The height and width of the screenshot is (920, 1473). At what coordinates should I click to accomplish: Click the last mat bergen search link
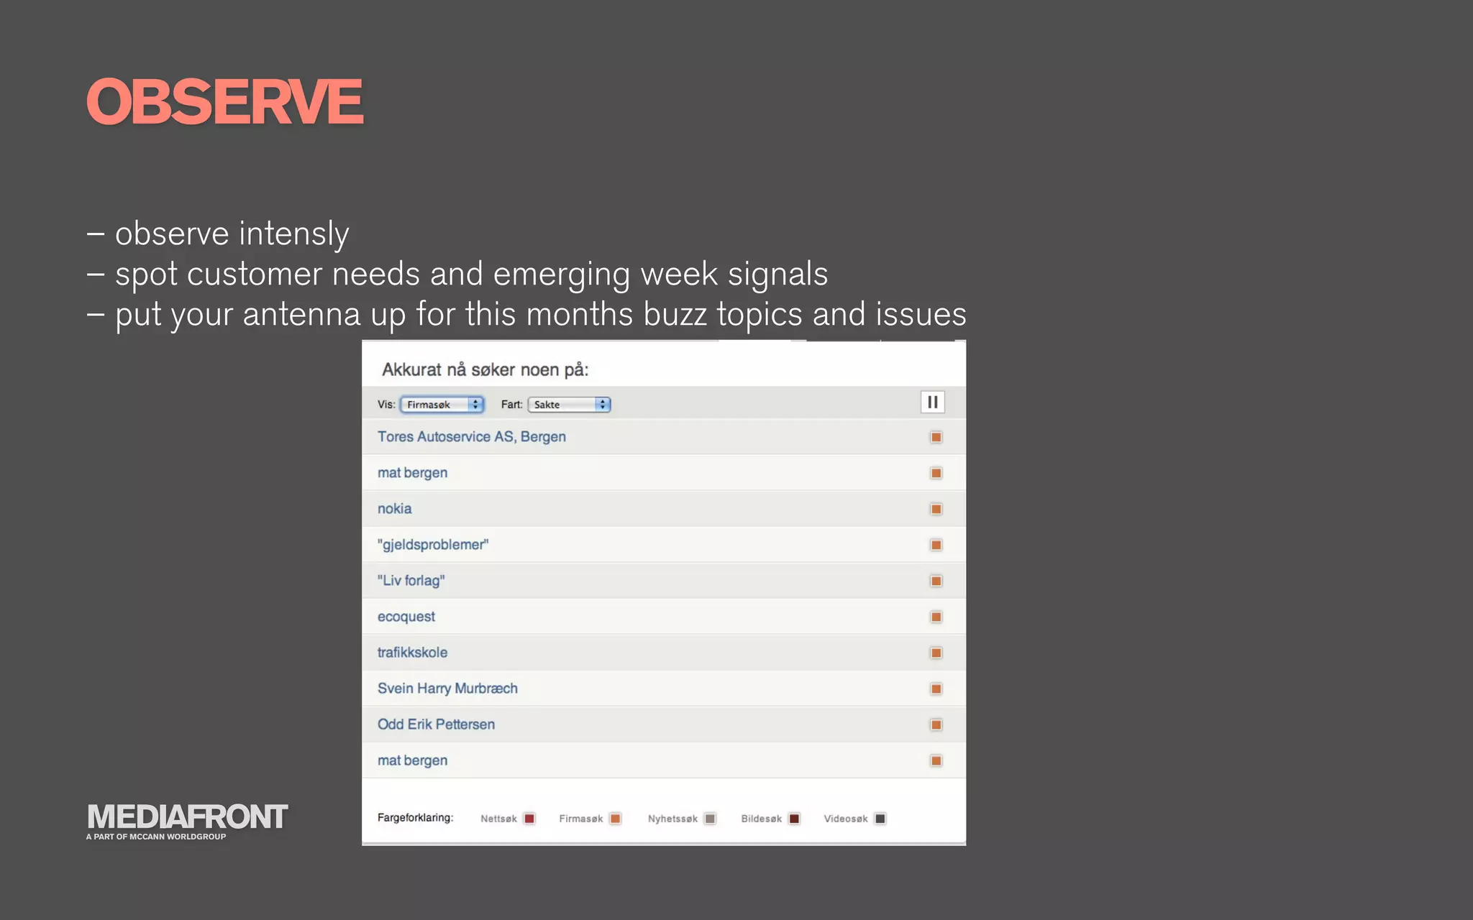[412, 760]
